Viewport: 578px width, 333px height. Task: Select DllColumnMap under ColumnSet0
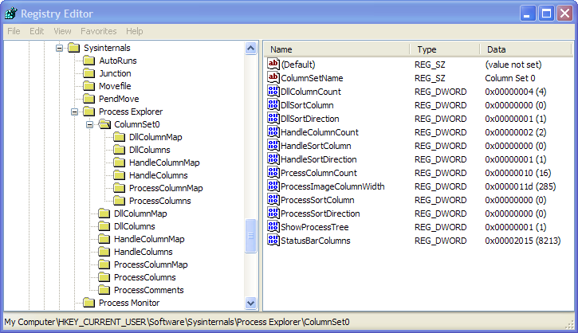pos(155,137)
